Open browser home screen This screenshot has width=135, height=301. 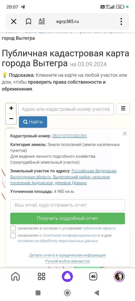tap(16, 277)
